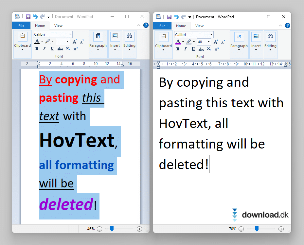Click Redo icon in left WordPad window

click(x=42, y=17)
